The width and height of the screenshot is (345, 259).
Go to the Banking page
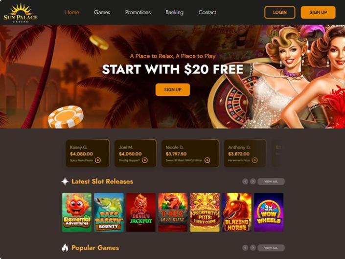point(175,12)
